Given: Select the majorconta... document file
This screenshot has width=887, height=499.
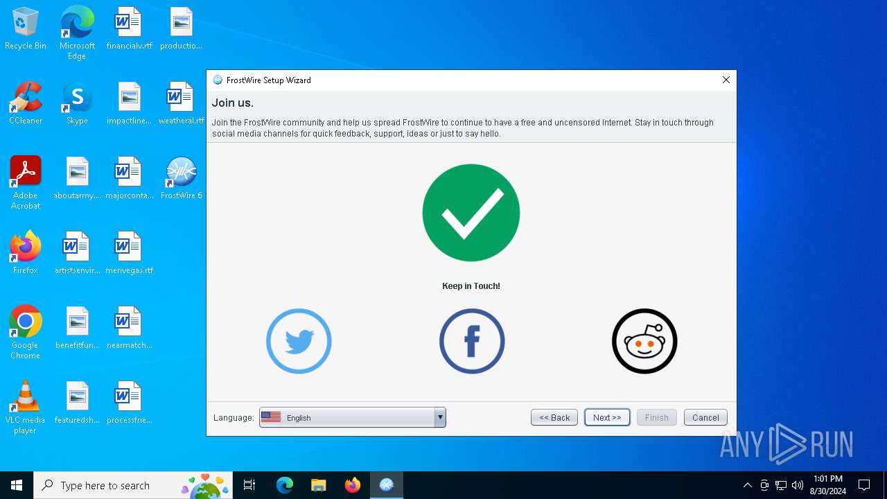Looking at the screenshot, I should 129,178.
